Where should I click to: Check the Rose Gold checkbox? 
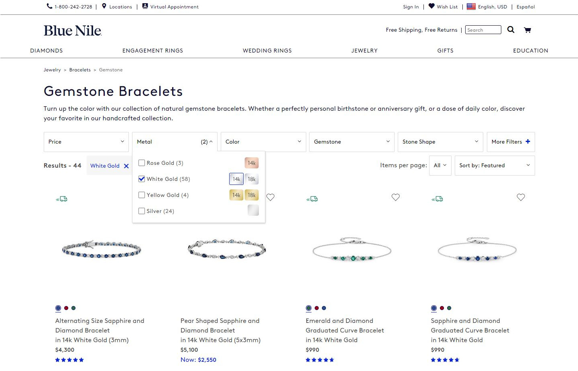(142, 163)
